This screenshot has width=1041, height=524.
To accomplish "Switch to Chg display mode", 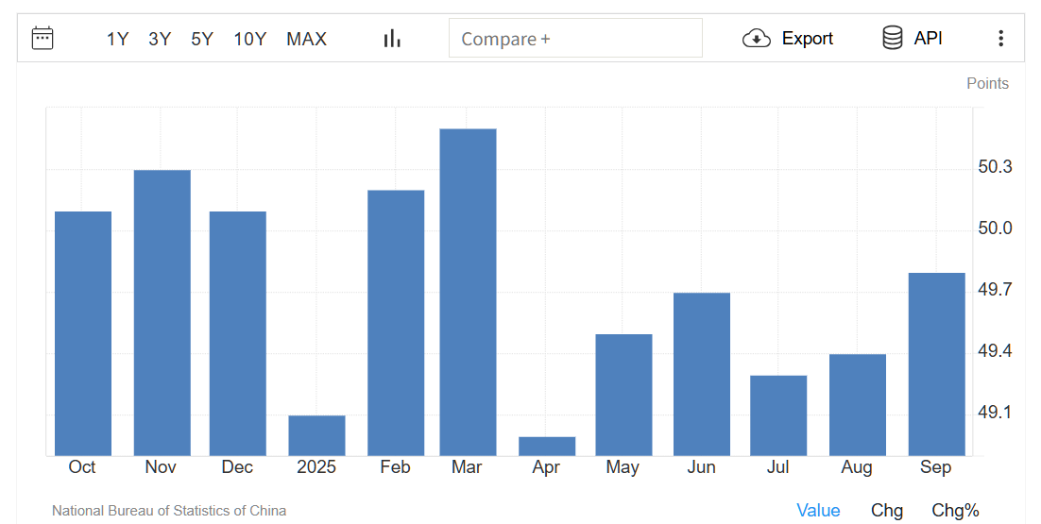I will tap(886, 511).
